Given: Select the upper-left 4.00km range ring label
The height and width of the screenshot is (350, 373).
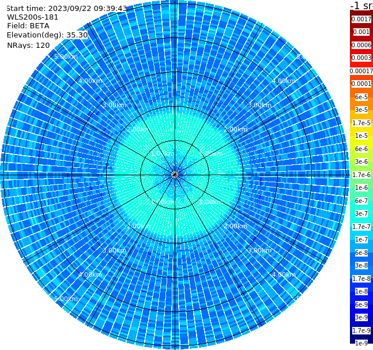Looking at the screenshot, I should tap(90, 81).
